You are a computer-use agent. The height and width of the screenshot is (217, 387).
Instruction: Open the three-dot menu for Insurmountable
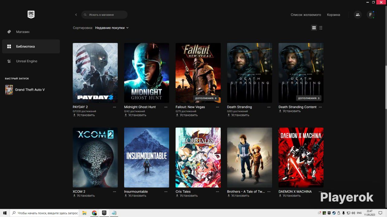[x=166, y=192]
